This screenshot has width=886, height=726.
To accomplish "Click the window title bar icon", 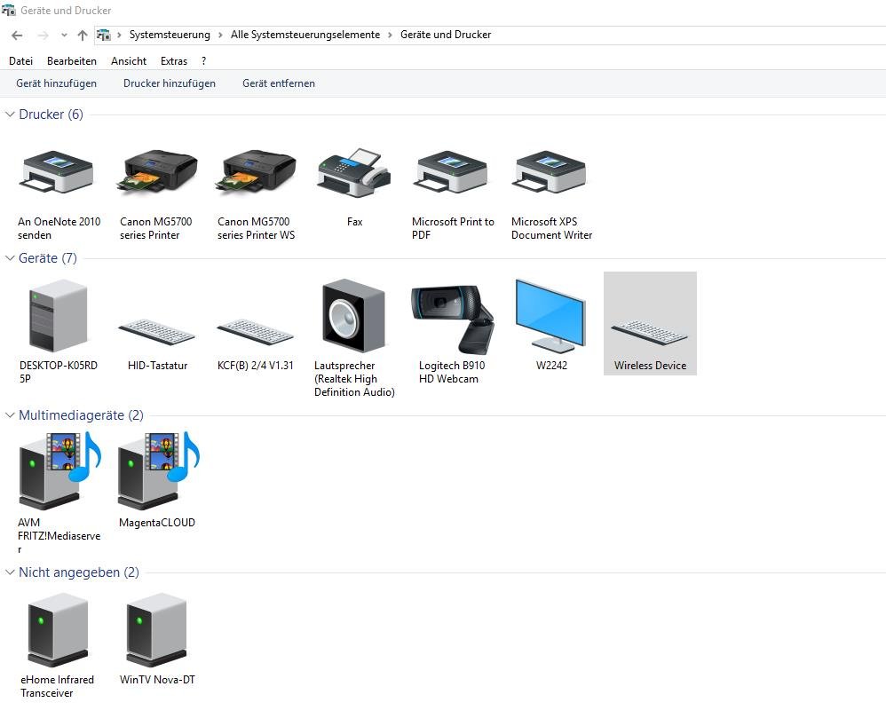I will pyautogui.click(x=9, y=10).
